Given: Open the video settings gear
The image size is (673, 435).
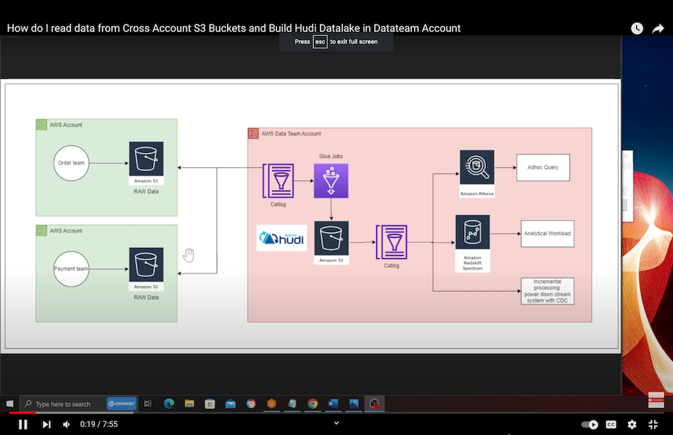Looking at the screenshot, I should 632,424.
